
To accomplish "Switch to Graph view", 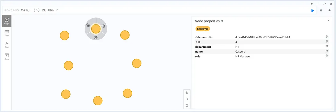I will (7, 21).
